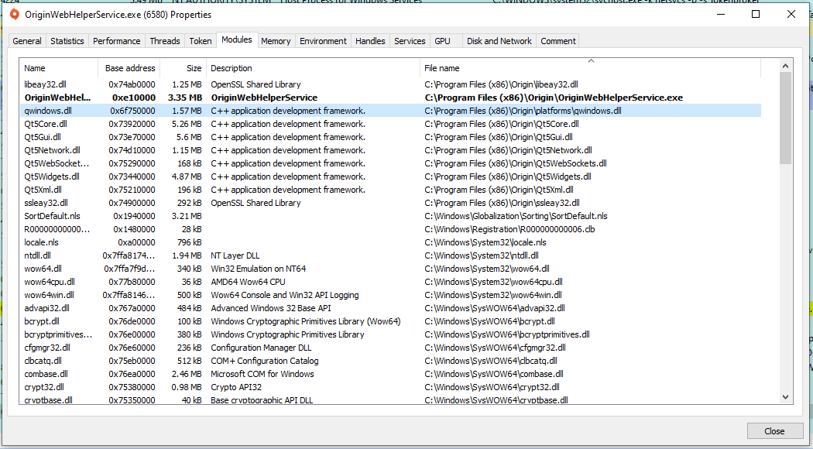
Task: Click the Origin icon in title bar
Action: tap(14, 14)
